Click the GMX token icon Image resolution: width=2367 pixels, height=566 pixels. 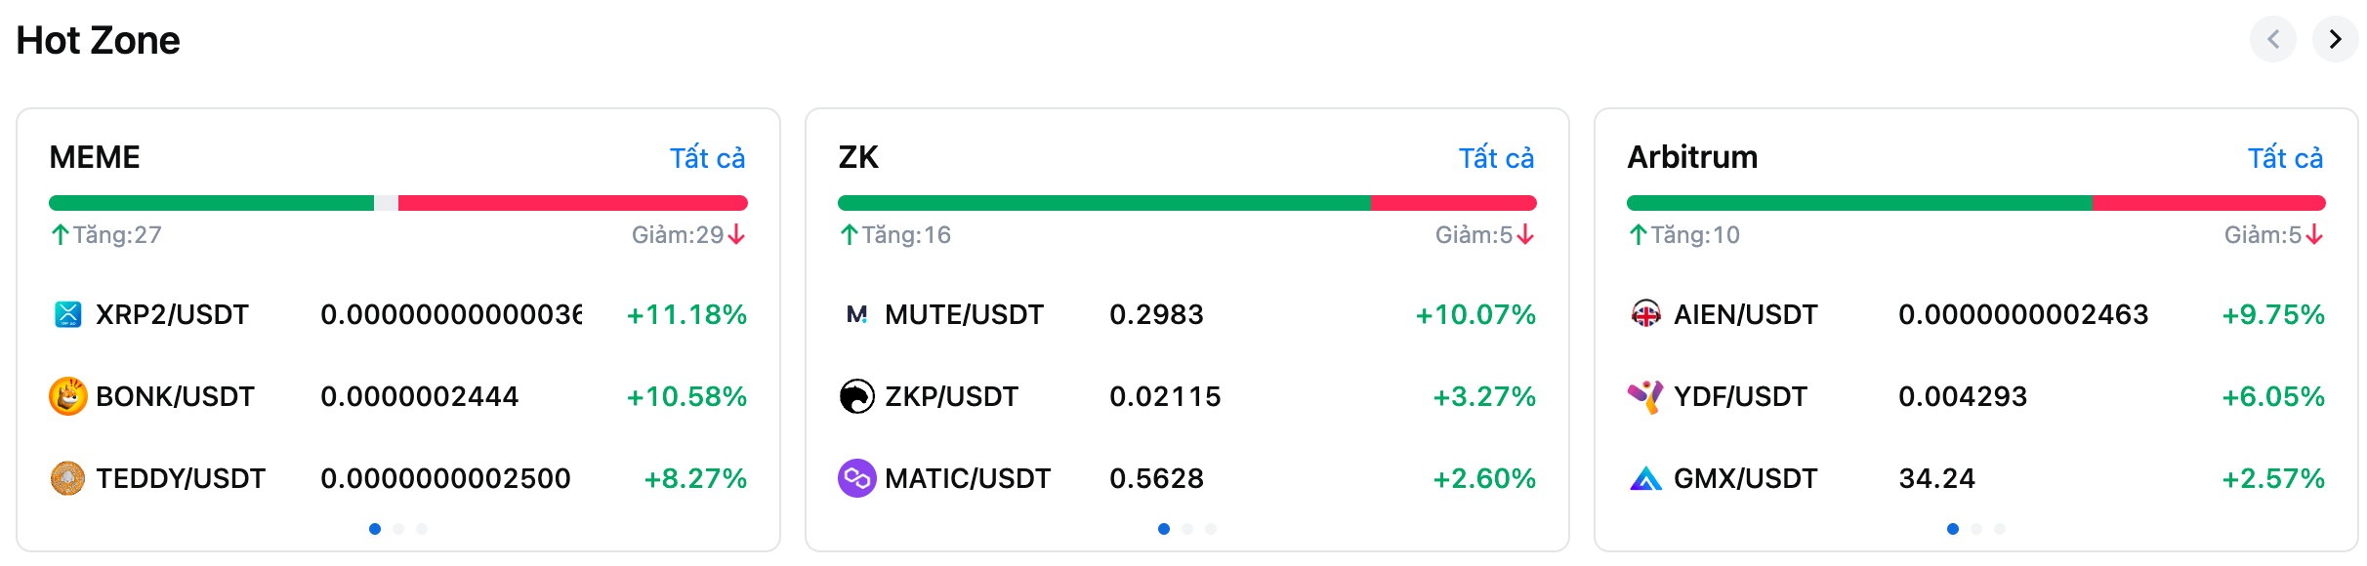click(x=1646, y=478)
